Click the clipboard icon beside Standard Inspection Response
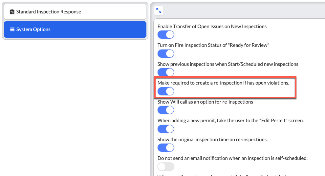 12,12
